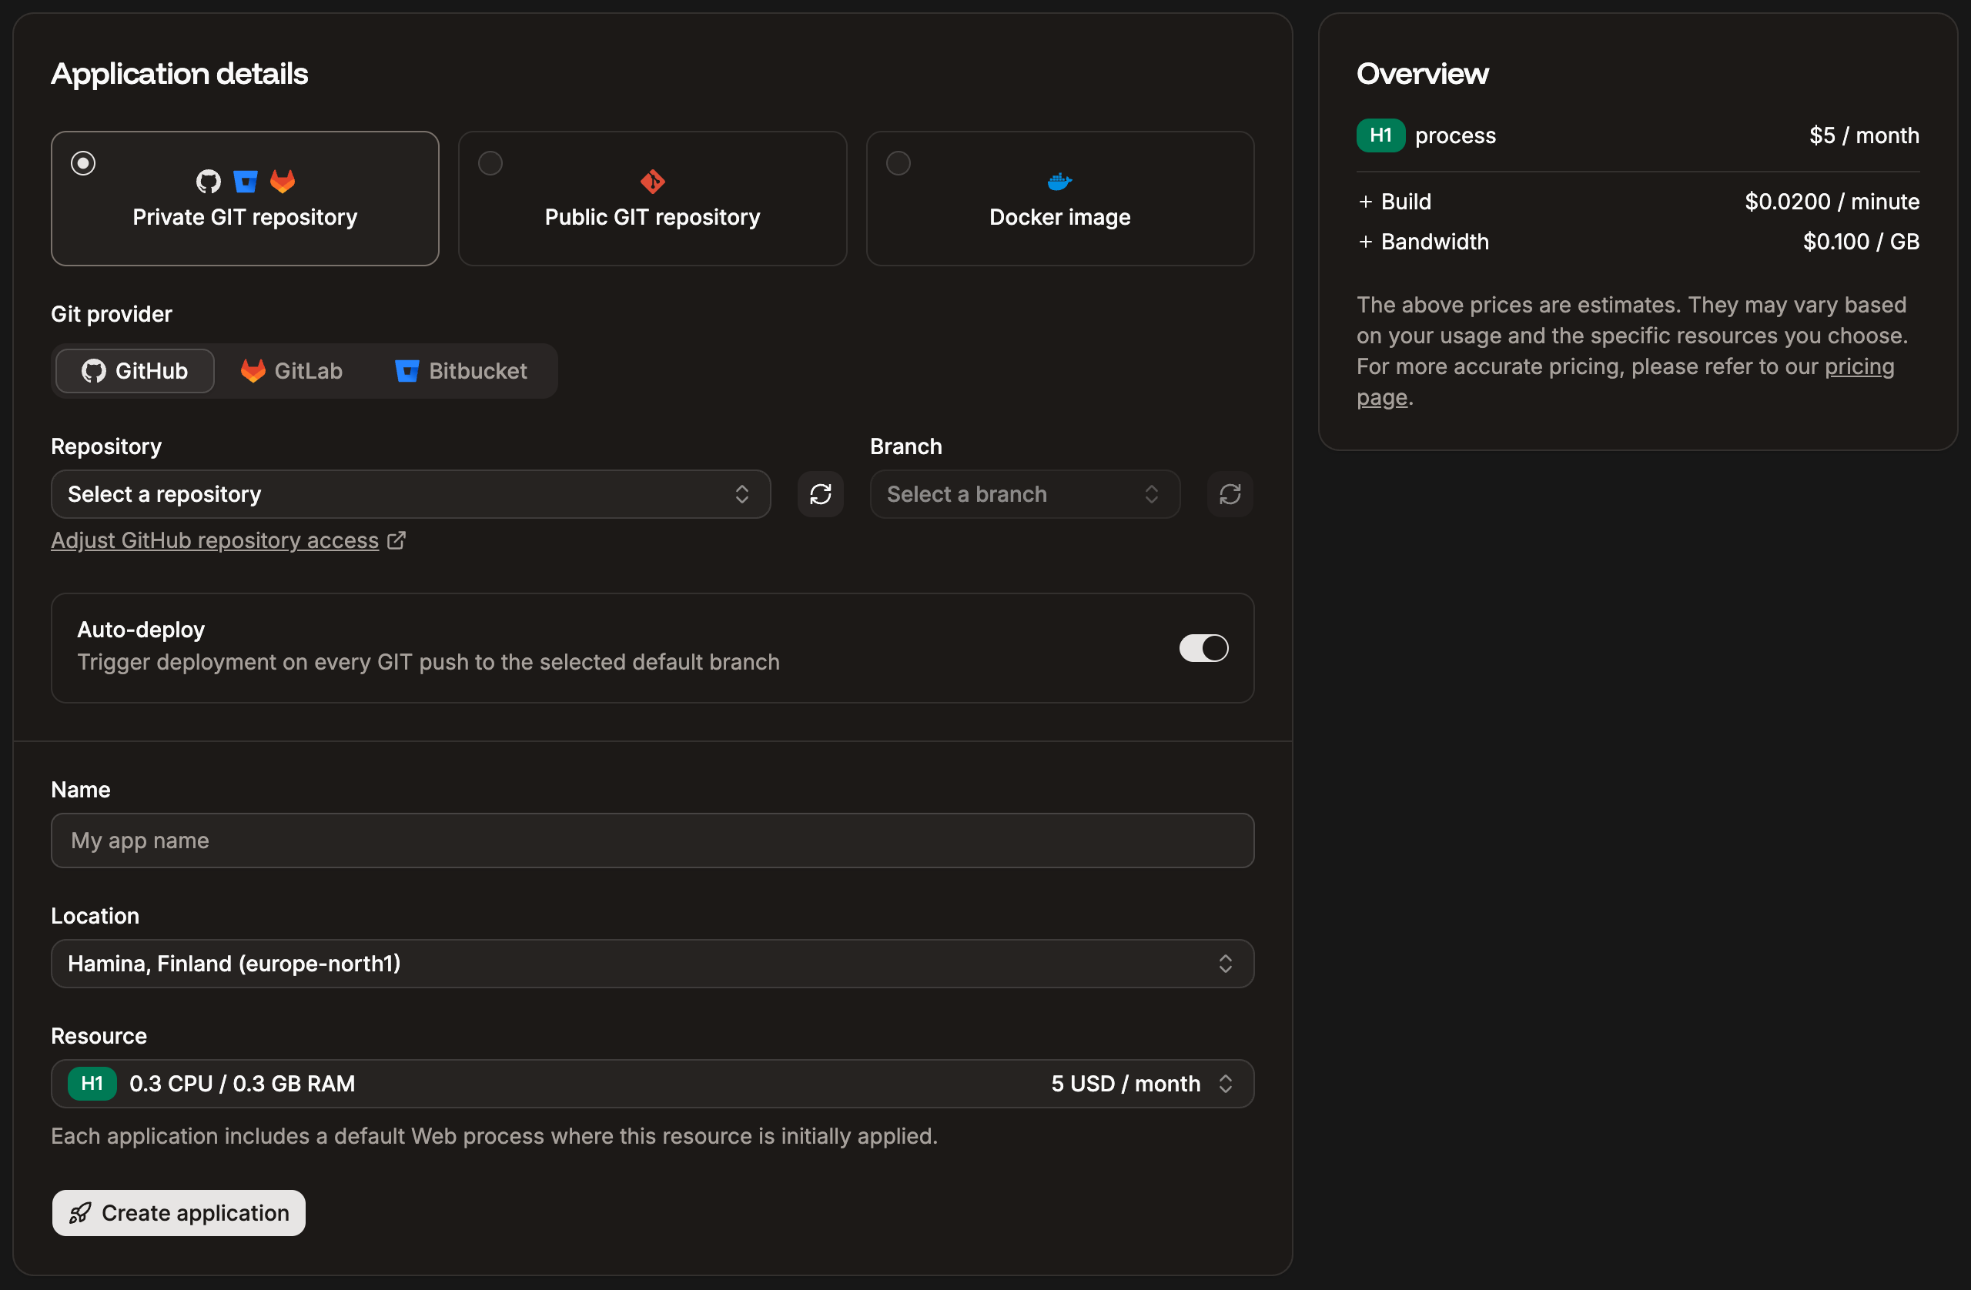The height and width of the screenshot is (1290, 1971).
Task: Refresh the repository list
Action: (821, 494)
